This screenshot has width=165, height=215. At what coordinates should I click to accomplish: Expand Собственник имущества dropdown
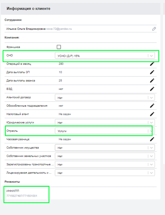click(x=105, y=148)
